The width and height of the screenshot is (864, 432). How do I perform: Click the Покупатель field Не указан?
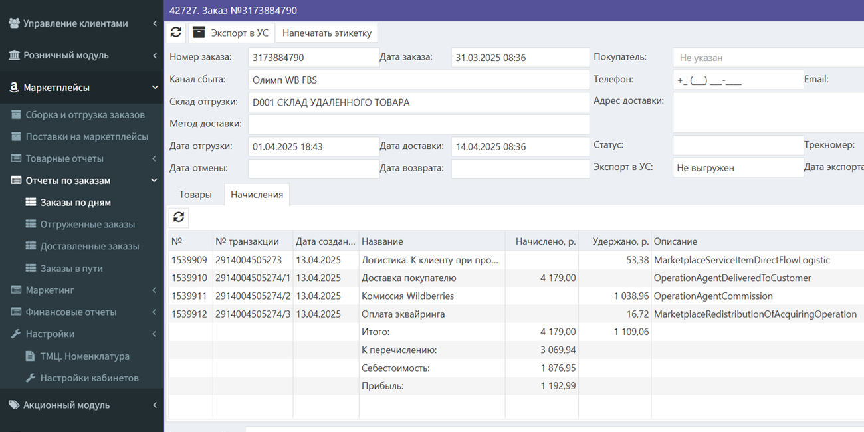pos(768,58)
